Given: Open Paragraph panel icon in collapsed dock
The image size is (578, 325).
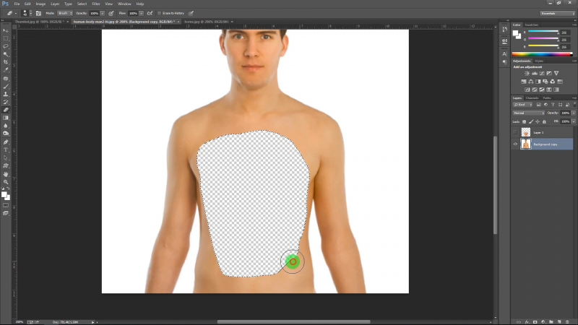Looking at the screenshot, I should point(504,62).
